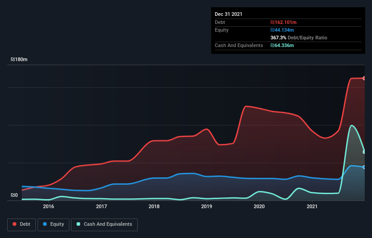Toggle the Debt series legend button
Image resolution: width=372 pixels, height=238 pixels.
tap(22, 224)
